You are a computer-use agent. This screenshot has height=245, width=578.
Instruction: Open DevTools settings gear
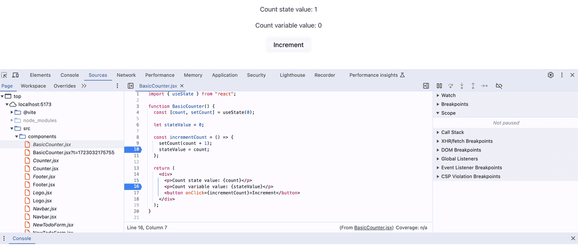tap(551, 75)
